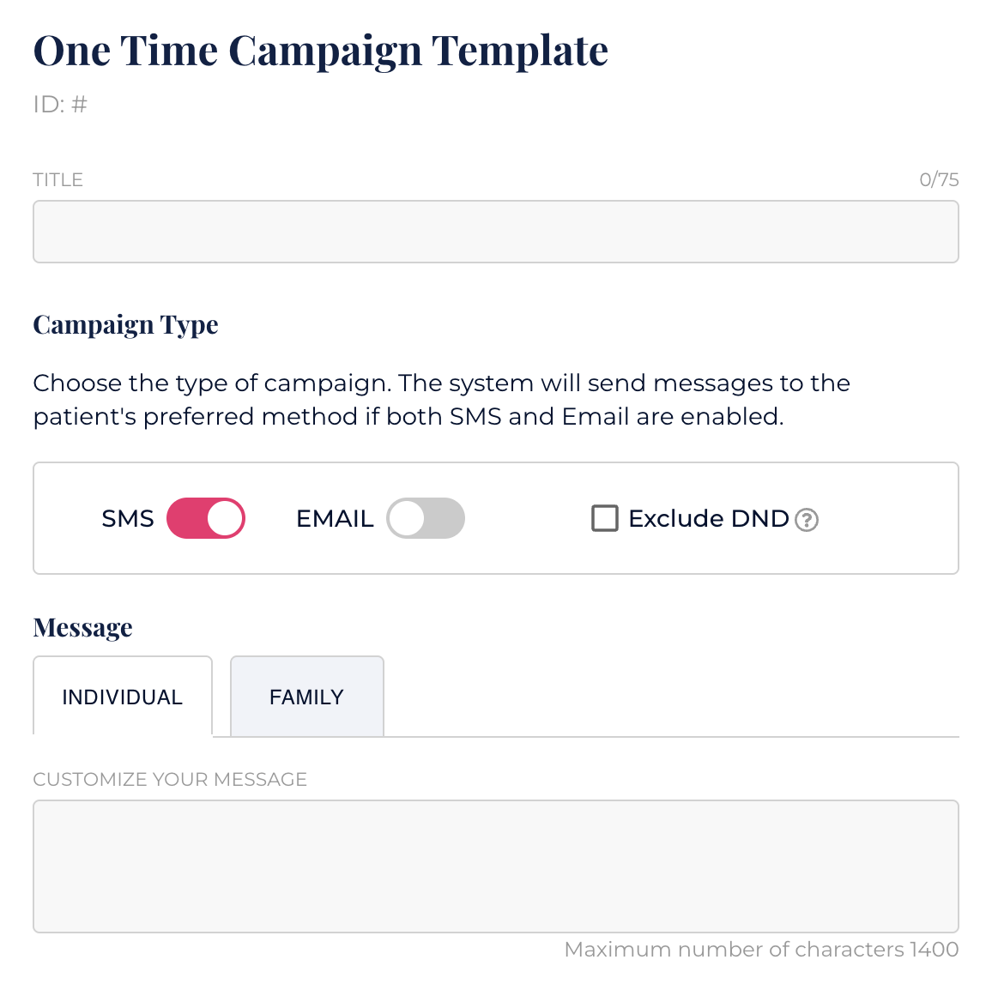Select the INDIVIDUAL message tab
The width and height of the screenshot is (992, 990).
[x=123, y=697]
